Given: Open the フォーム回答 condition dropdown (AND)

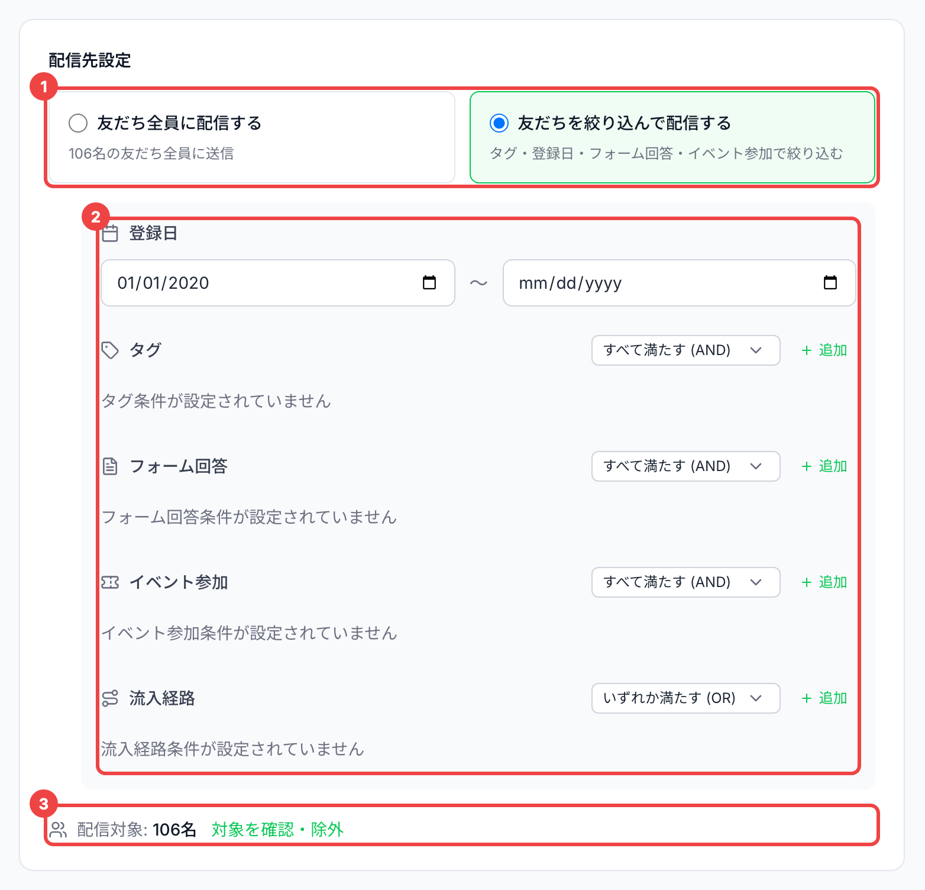Looking at the screenshot, I should [686, 466].
